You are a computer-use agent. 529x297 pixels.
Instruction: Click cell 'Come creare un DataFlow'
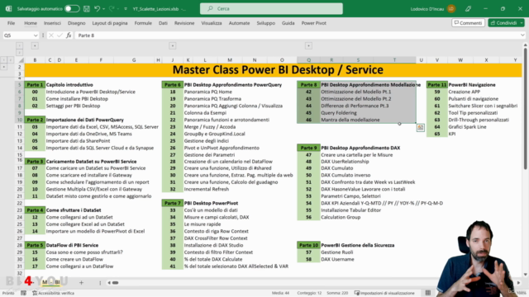[x=74, y=259]
